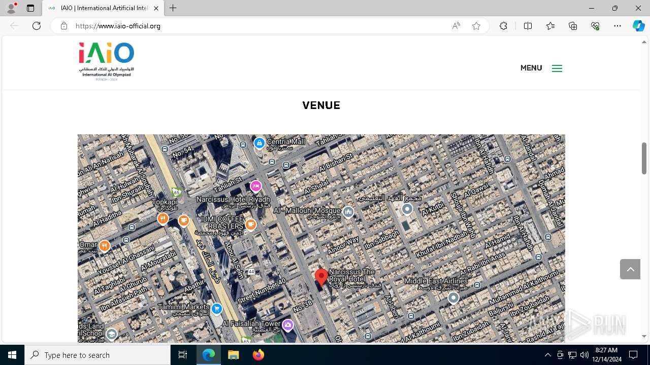Screen dimensions: 650x365
Task: Open volume control in tray
Action: pyautogui.click(x=584, y=355)
